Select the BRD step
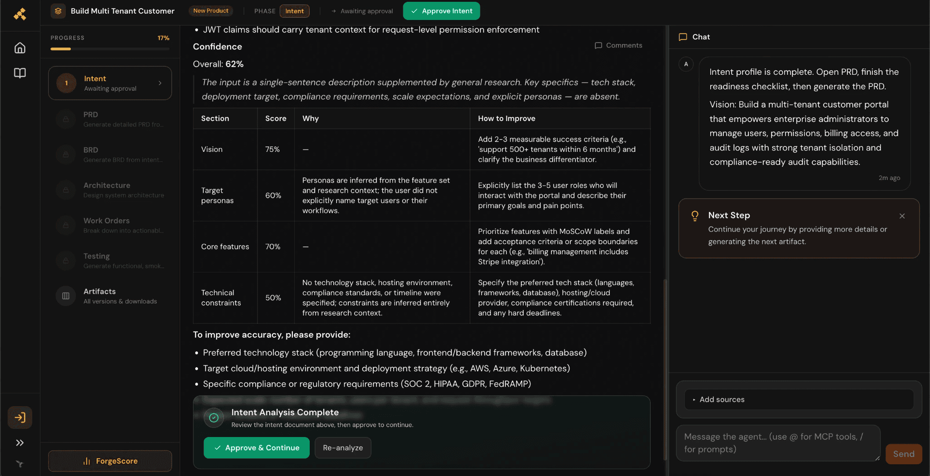The height and width of the screenshot is (476, 930). pyautogui.click(x=110, y=155)
